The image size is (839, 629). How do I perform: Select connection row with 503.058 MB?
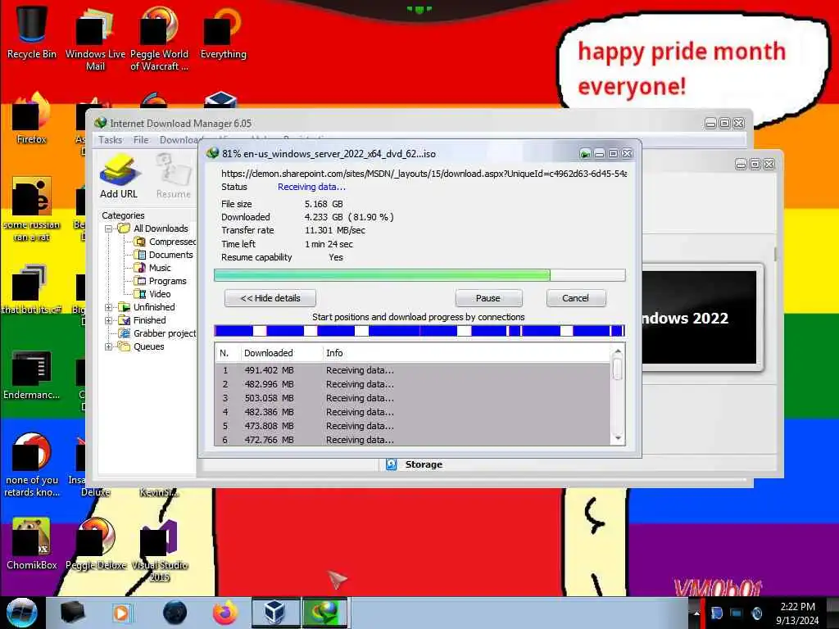413,398
